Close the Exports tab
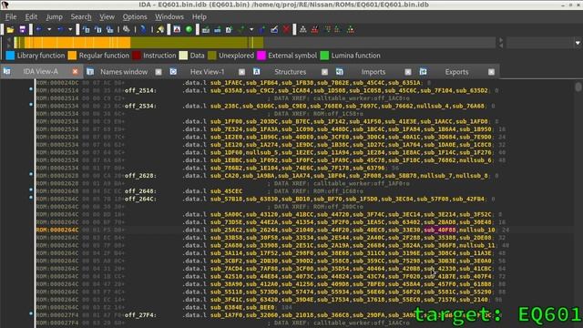 [x=491, y=72]
